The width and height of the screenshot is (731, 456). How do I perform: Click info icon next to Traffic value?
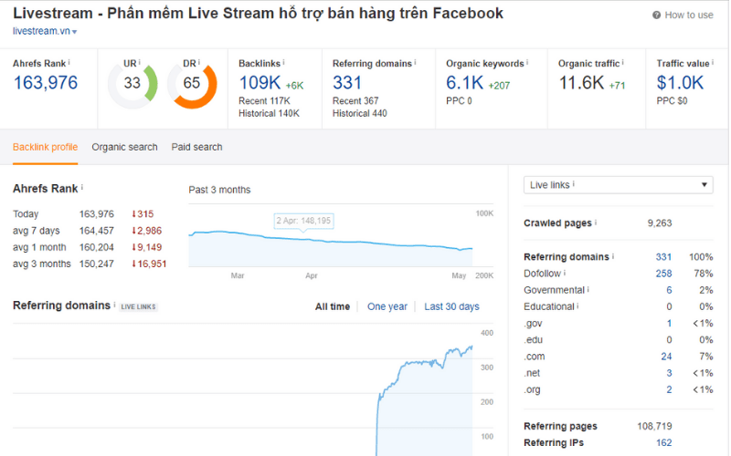click(713, 61)
